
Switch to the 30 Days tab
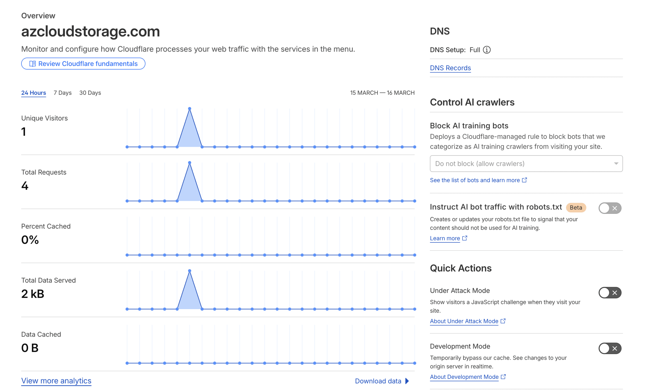90,93
